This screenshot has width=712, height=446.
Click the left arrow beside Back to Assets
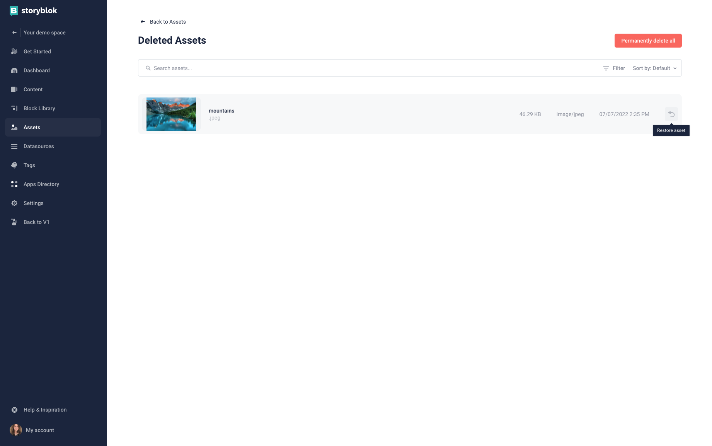click(143, 22)
